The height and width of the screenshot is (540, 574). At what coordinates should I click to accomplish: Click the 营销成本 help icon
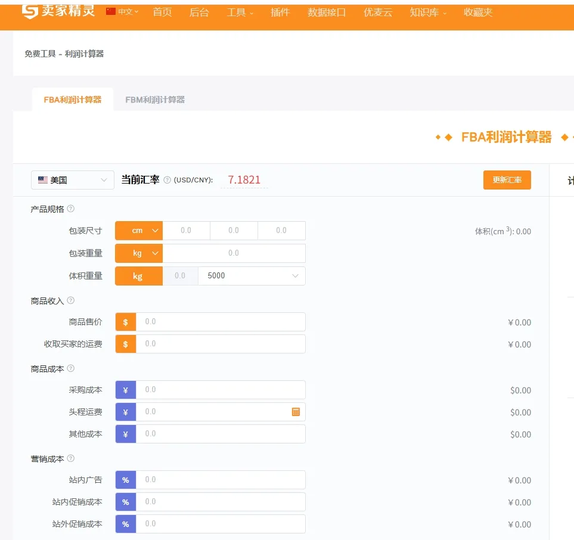71,458
